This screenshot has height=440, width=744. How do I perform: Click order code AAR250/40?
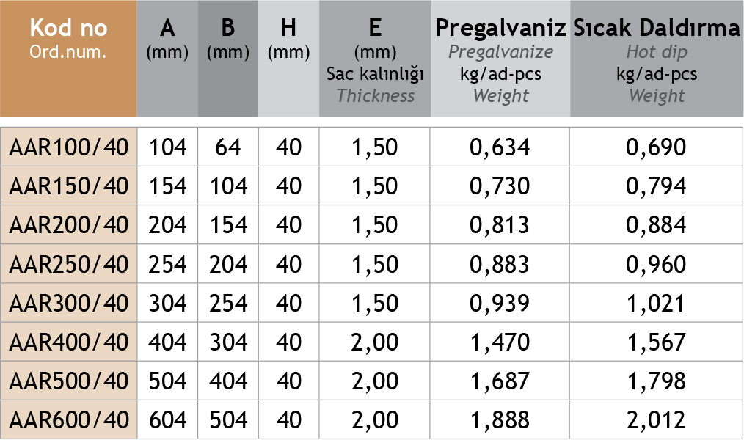pyautogui.click(x=69, y=264)
